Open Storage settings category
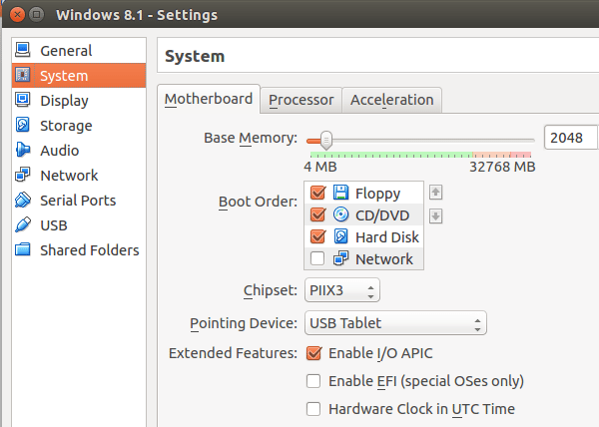 click(79, 125)
